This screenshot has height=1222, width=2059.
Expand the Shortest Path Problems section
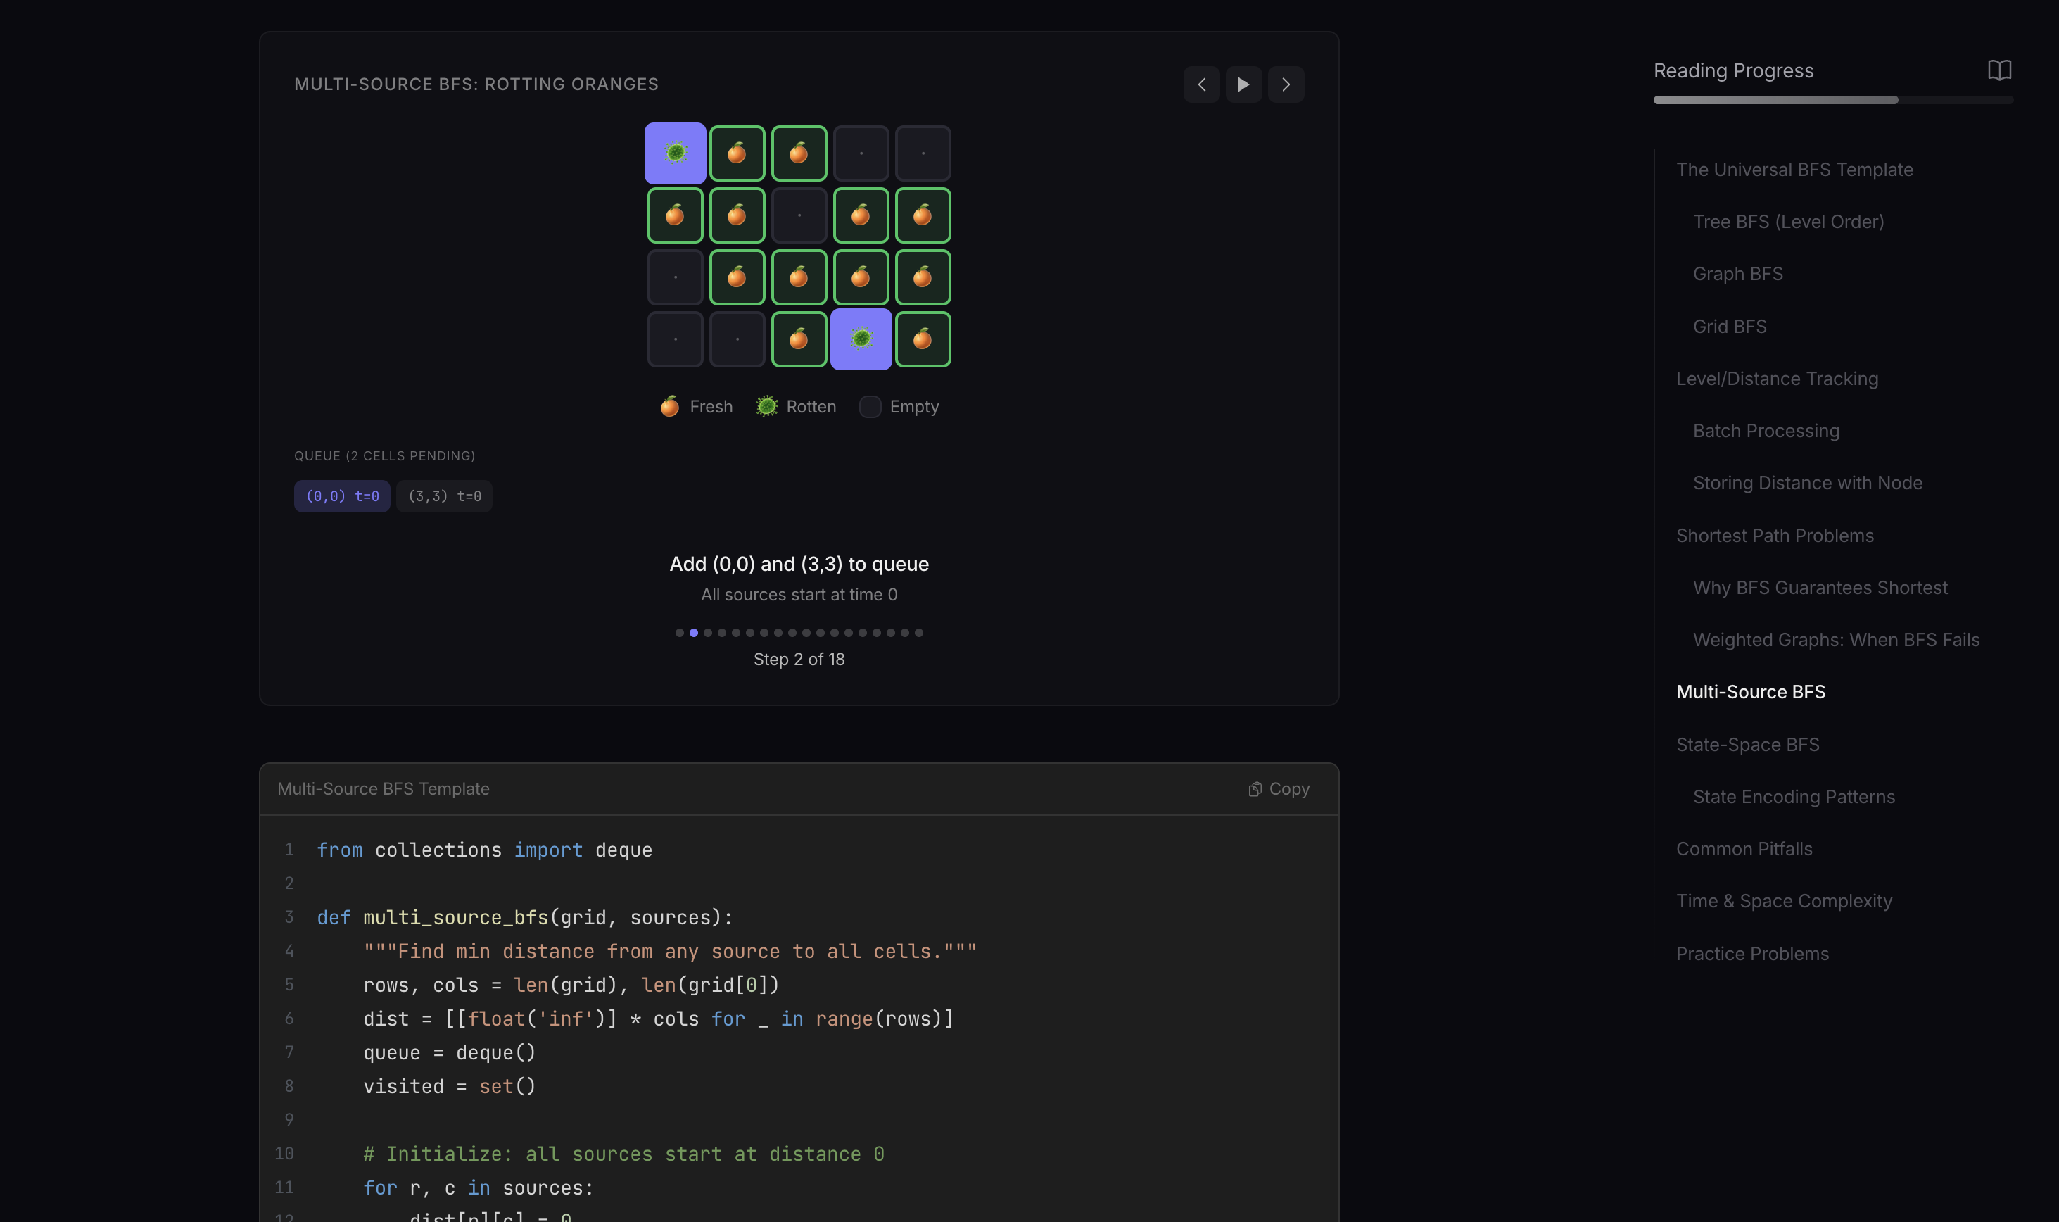point(1775,535)
